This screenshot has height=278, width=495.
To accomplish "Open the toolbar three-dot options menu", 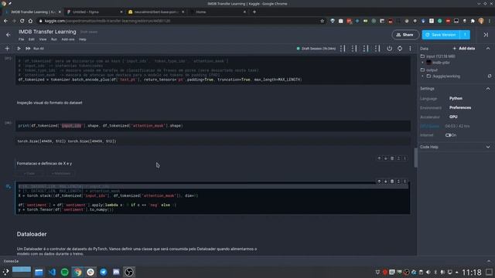I will [x=410, y=49].
